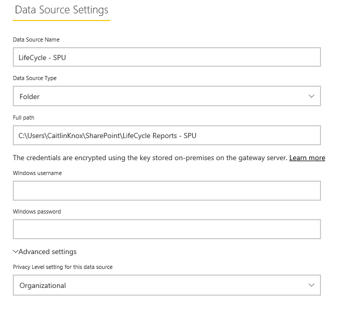Click the Data Source Name field
This screenshot has height=310, width=340.
point(167,57)
